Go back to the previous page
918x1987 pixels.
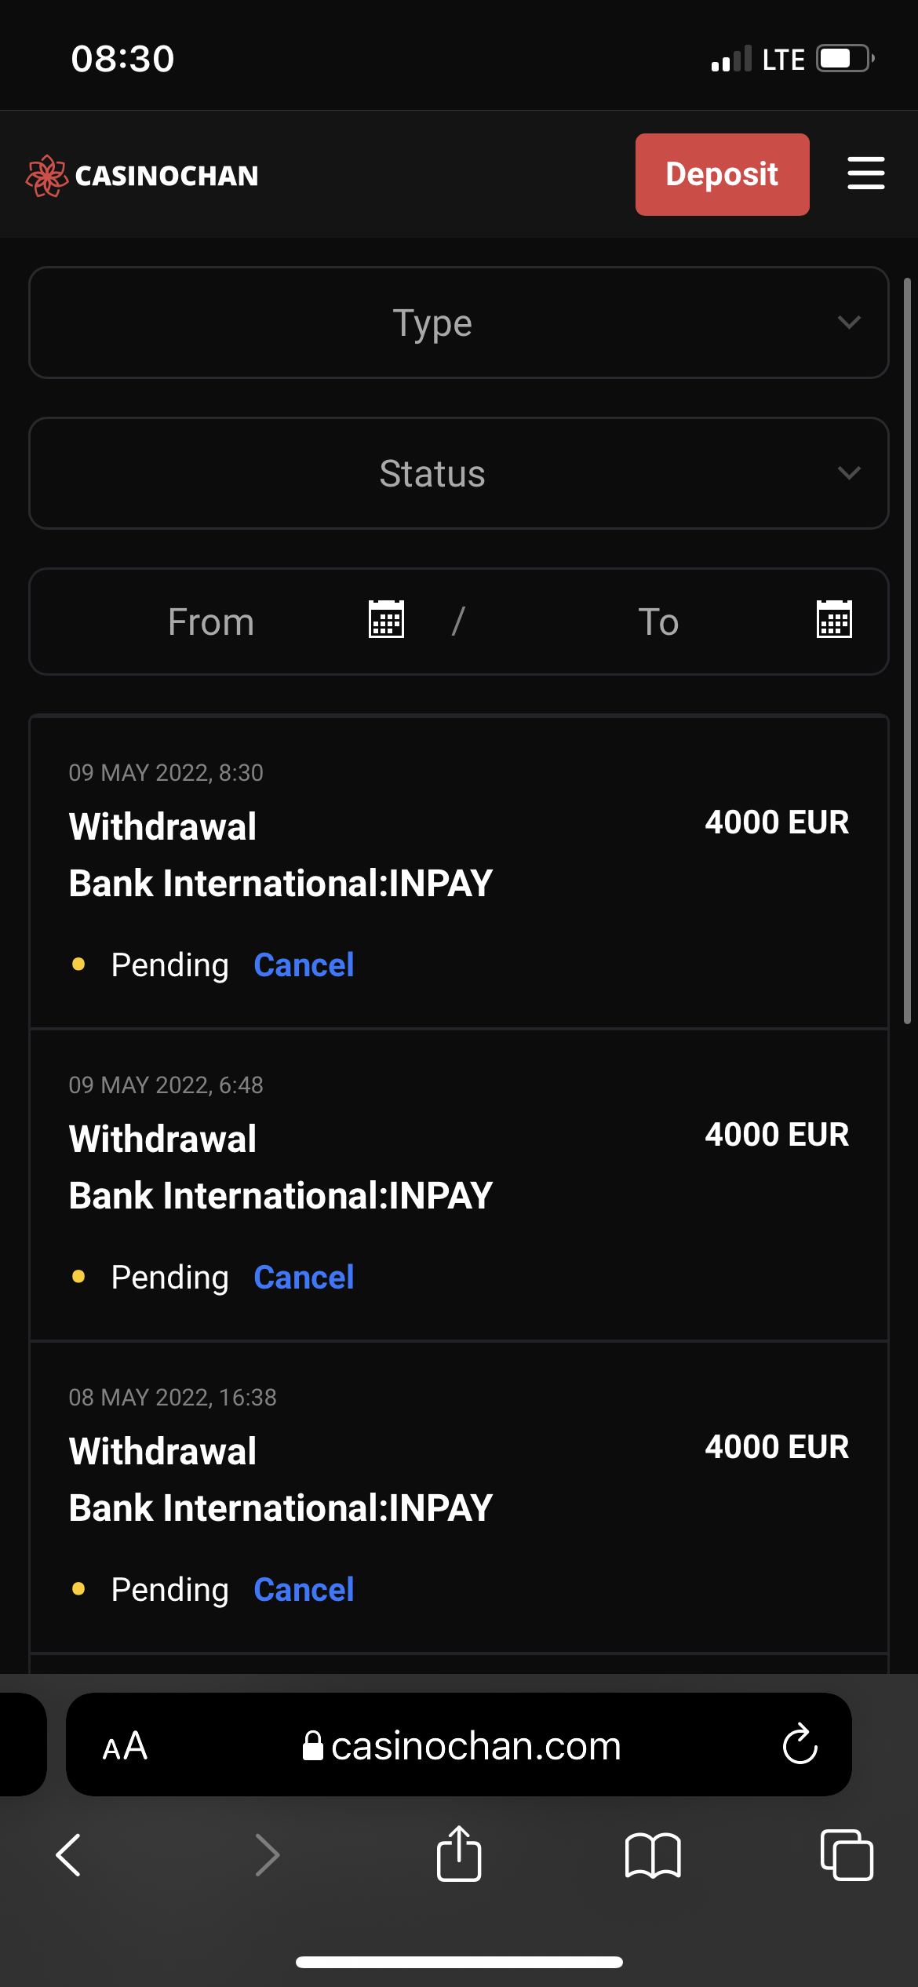[x=69, y=1855]
